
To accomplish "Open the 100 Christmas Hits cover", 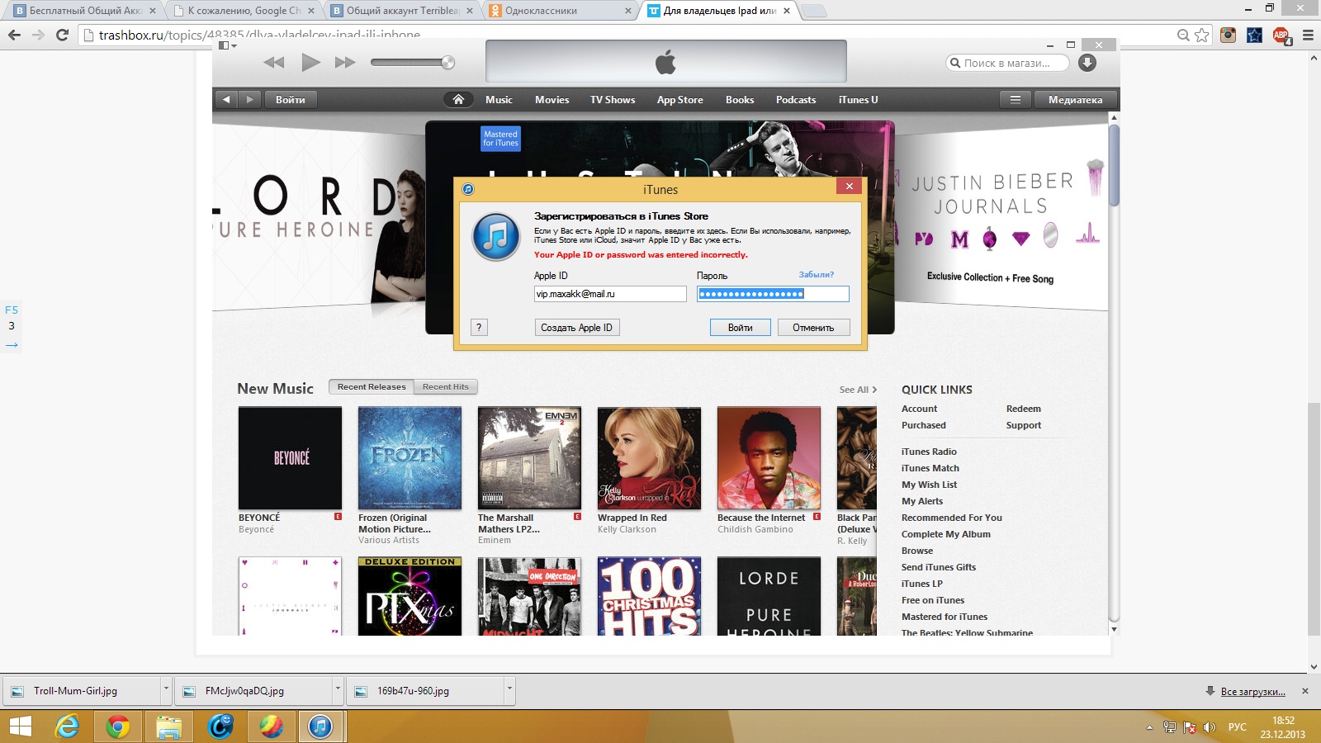I will coord(649,596).
